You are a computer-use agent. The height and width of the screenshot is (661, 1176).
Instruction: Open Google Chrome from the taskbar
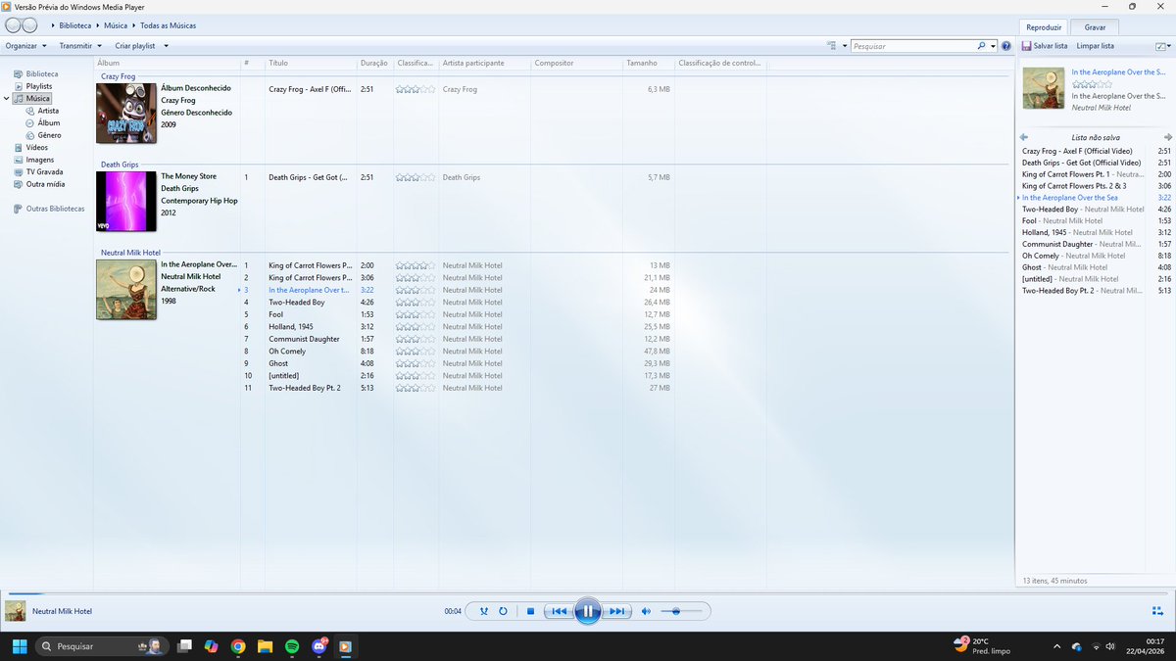[x=238, y=646]
